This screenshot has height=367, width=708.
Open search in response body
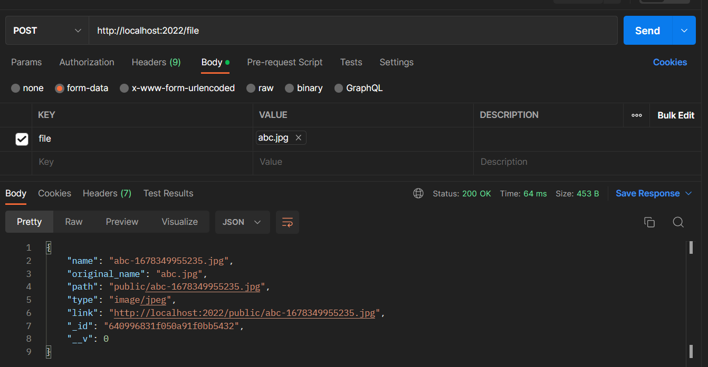click(x=678, y=222)
